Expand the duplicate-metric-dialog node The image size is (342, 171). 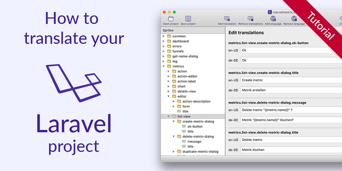click(x=174, y=151)
